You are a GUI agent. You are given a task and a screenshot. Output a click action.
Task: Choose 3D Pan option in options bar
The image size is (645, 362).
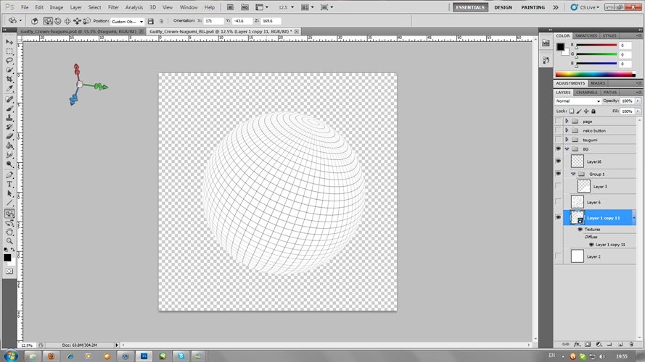67,21
